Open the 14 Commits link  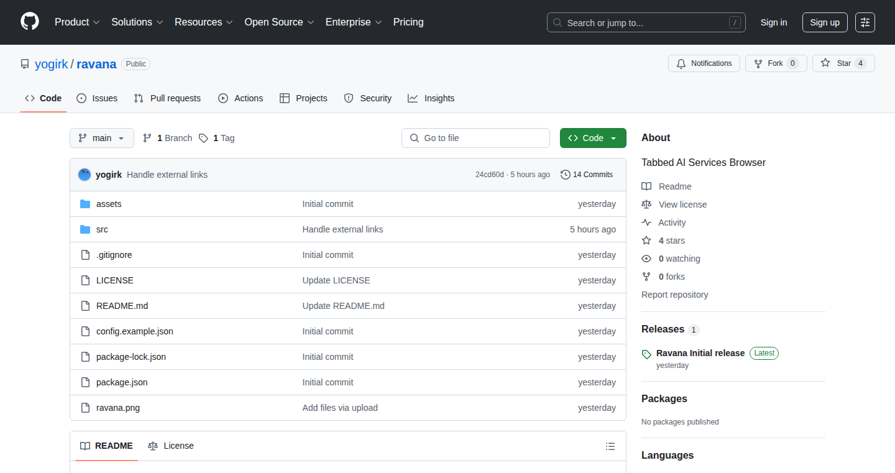coord(587,175)
